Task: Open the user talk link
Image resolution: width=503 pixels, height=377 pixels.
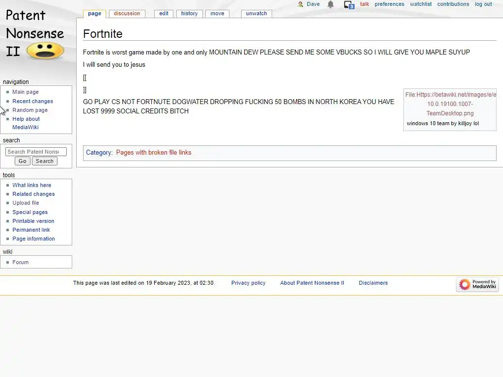Action: (364, 4)
